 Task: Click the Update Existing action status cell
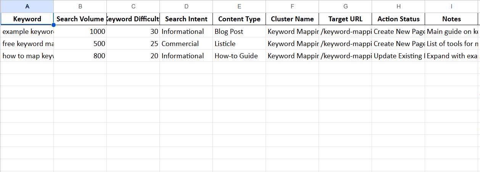point(398,56)
